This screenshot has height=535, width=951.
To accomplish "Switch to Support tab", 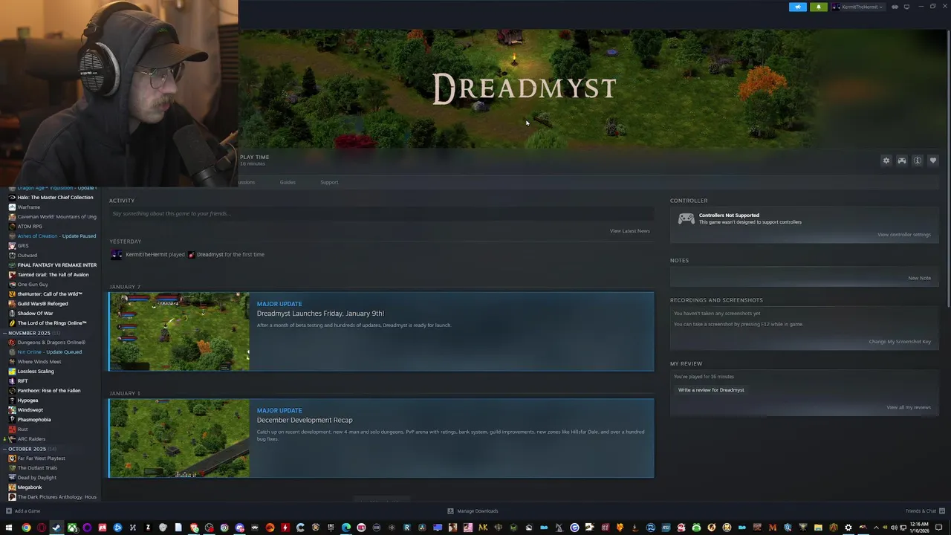I will (329, 182).
